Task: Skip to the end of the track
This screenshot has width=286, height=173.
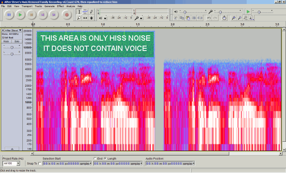Action: click(54, 15)
